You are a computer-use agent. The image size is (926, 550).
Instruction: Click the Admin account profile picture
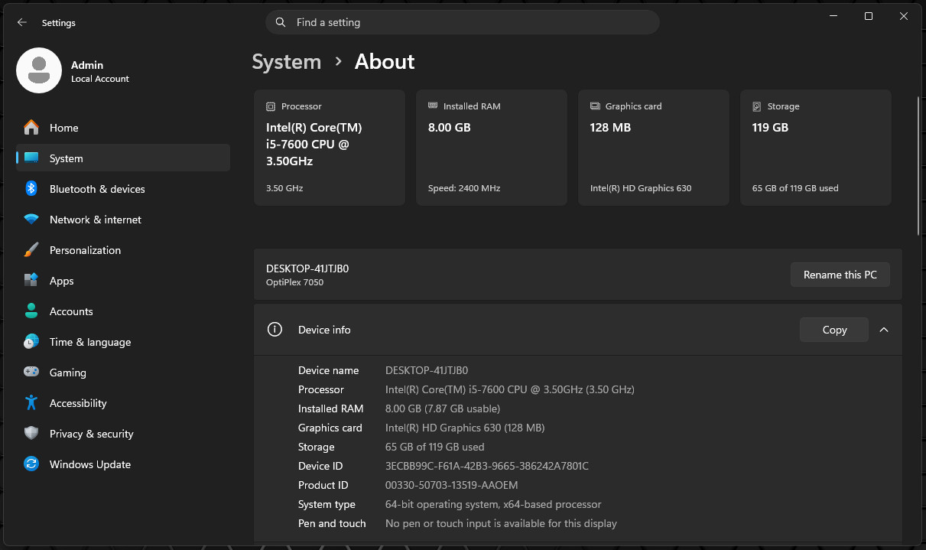coord(39,70)
